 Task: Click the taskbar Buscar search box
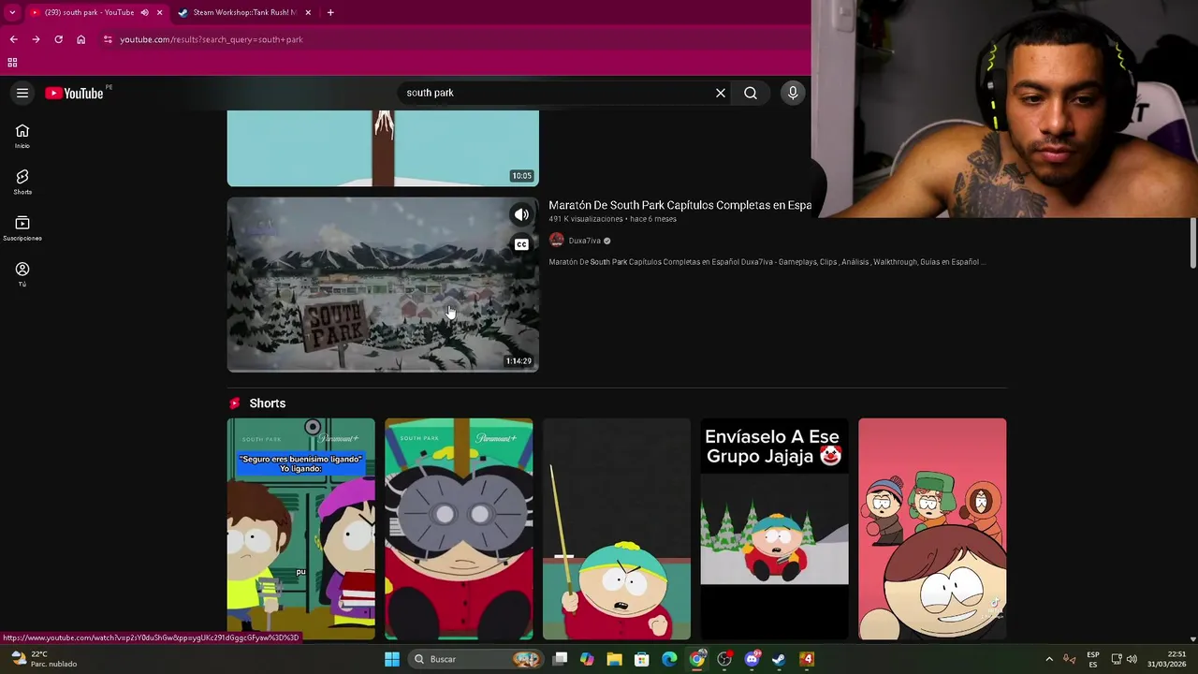[x=477, y=659]
